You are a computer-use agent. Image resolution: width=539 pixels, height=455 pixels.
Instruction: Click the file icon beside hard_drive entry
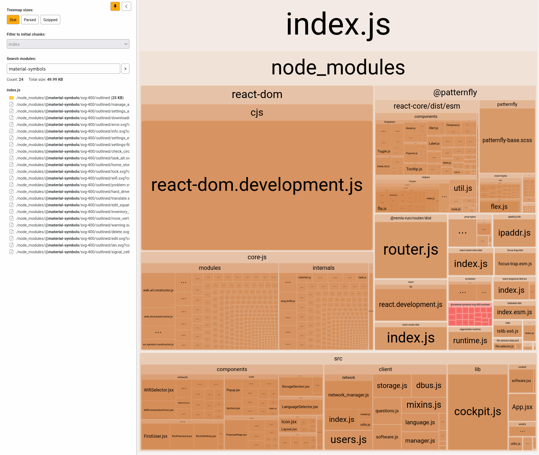tap(11, 192)
